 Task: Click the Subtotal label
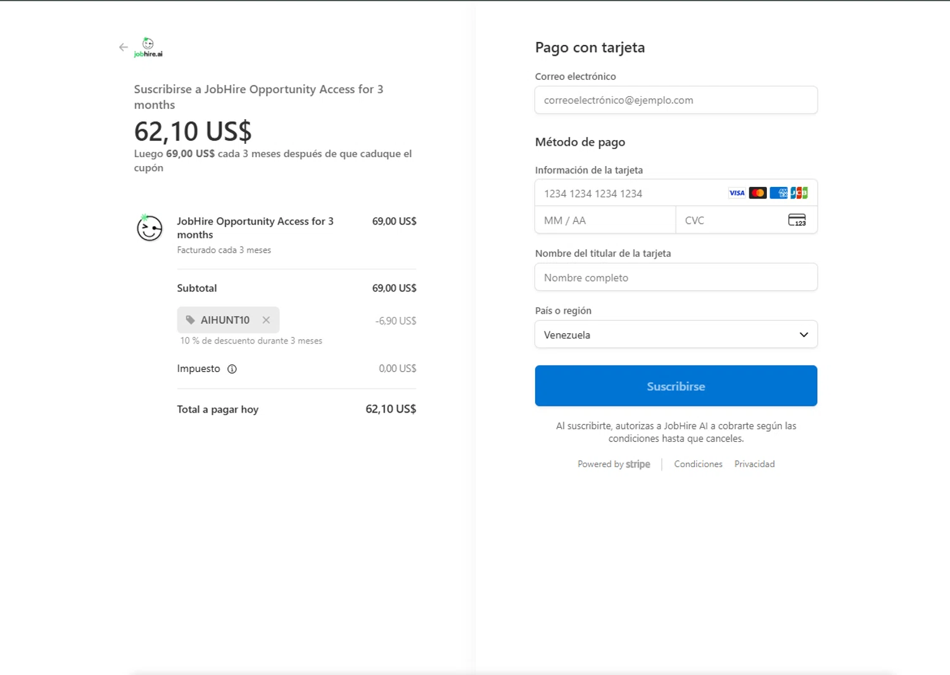pyautogui.click(x=197, y=288)
